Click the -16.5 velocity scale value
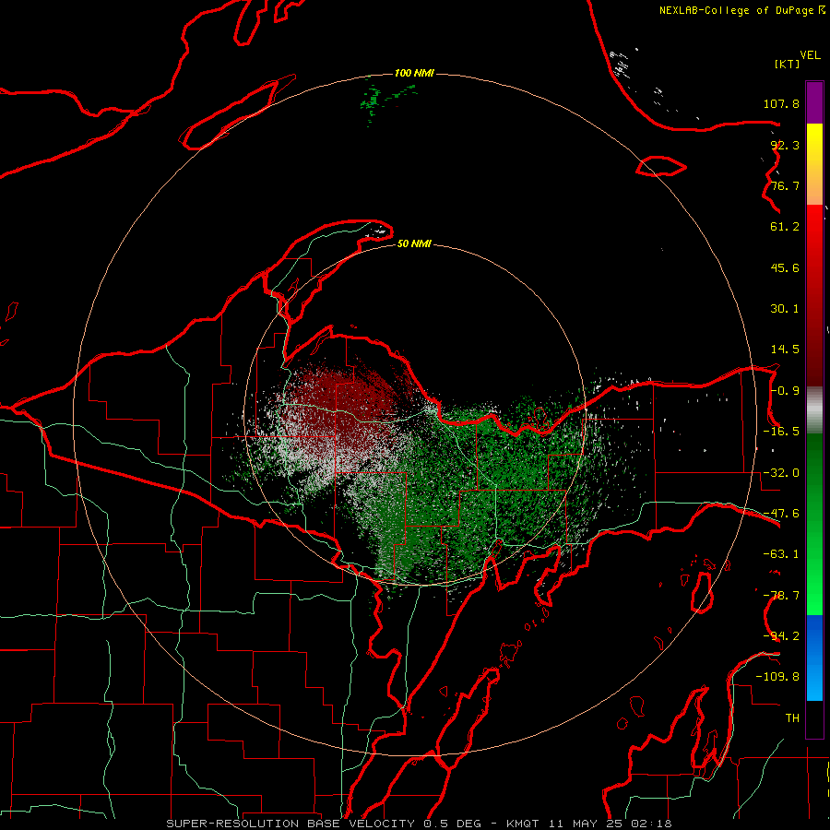830x830 pixels. (781, 432)
